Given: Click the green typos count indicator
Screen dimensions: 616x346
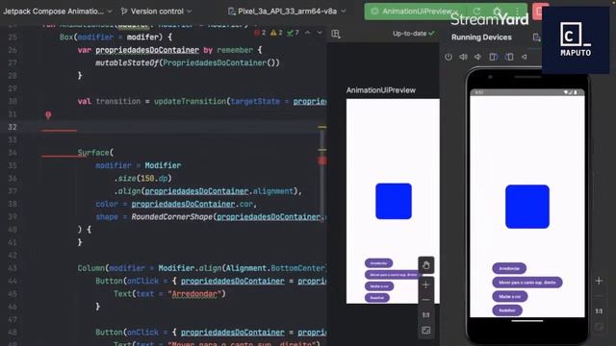Looking at the screenshot, I should click(x=293, y=33).
